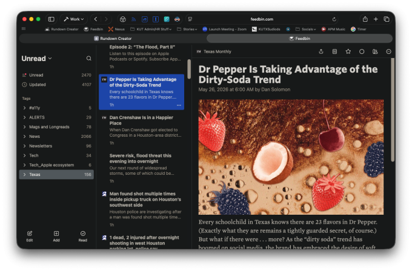This screenshot has height=271, width=412.
Task: Select the Tech_Apple ecosystem tag
Action: point(56,165)
